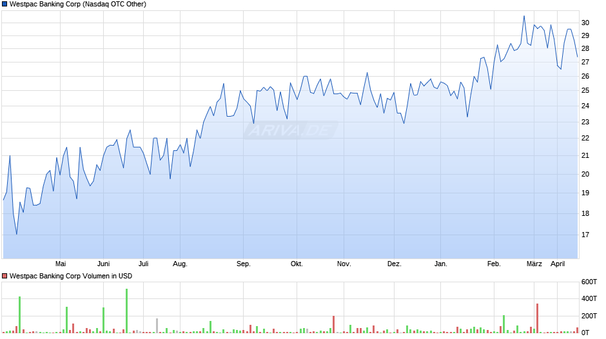606x339 pixels.
Task: Click the volume axis label 0T
Action: point(585,333)
